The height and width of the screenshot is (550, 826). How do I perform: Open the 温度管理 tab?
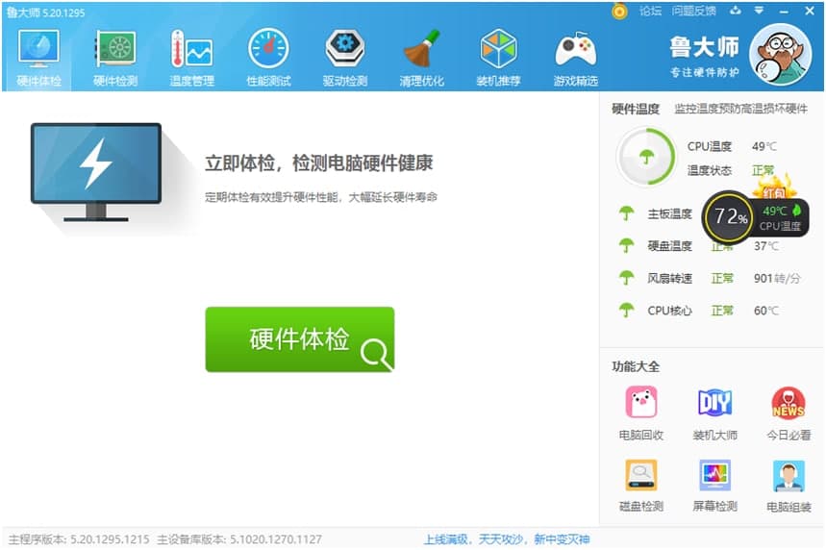pos(191,57)
